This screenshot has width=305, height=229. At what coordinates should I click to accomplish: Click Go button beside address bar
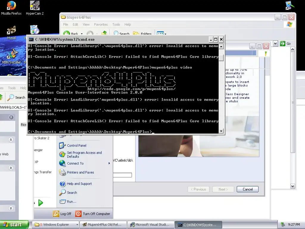coord(285,44)
